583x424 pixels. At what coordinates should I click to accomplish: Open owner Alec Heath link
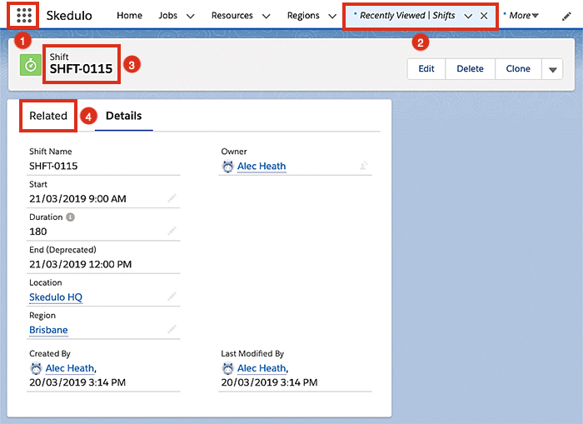point(262,166)
